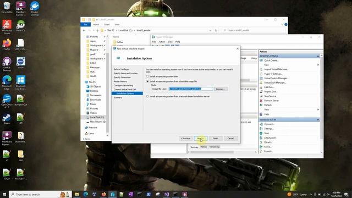
Task: Click the Cancel button in wizard
Action: (x=230, y=139)
